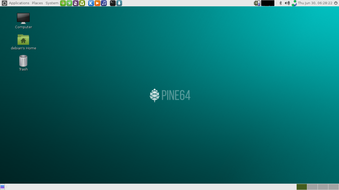
Task: Launch the music note audio player
Action: [x=104, y=3]
